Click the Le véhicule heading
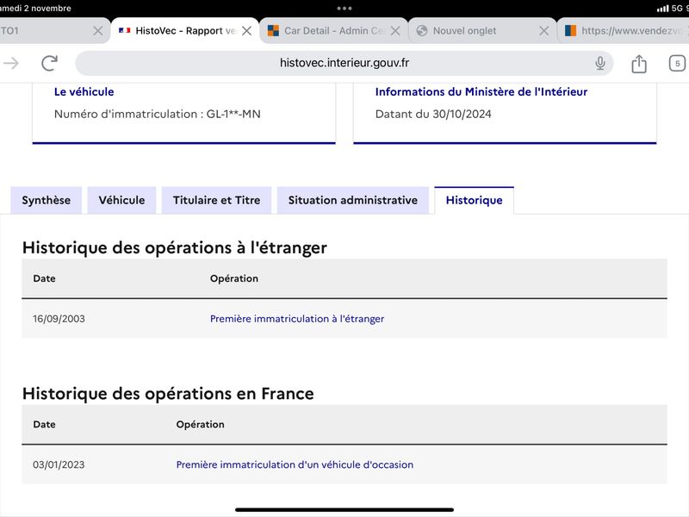689x517 pixels. [84, 92]
